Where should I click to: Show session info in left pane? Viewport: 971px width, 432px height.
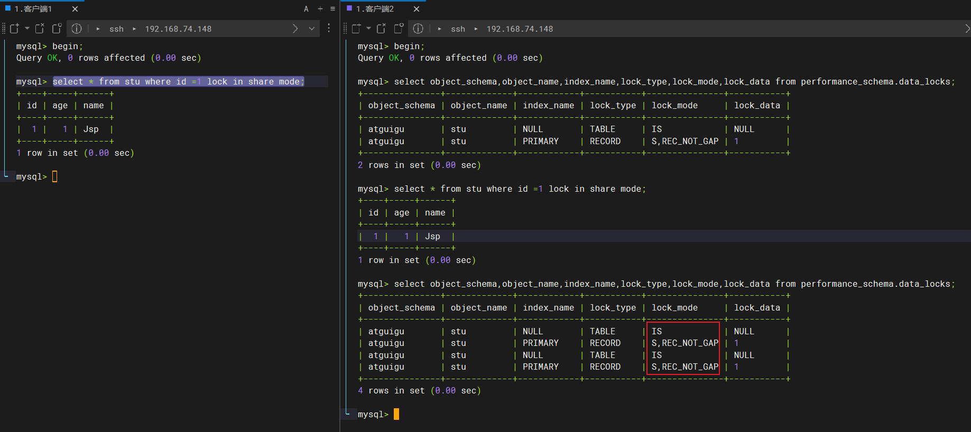[77, 29]
